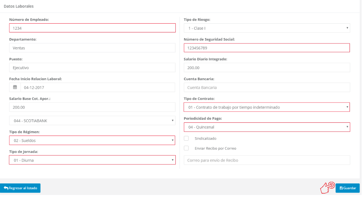The height and width of the screenshot is (200, 363).
Task: Open the Tipo de Jornada dropdown
Action: coord(92,160)
